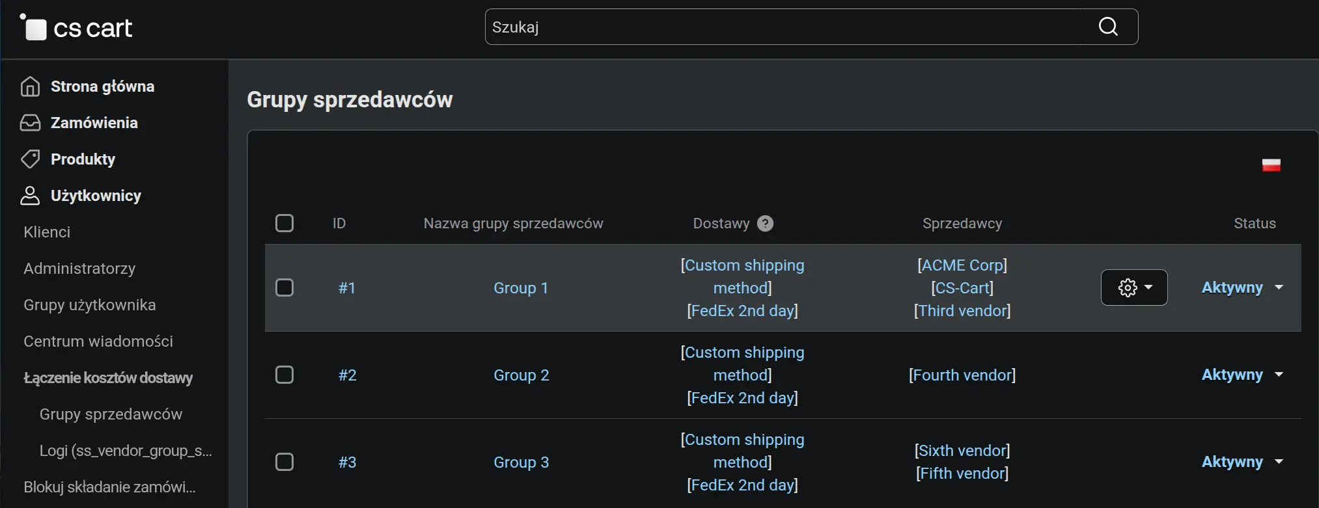Open Blokuj składanie zamówi... sidebar item
Viewport: 1319px width, 508px height.
click(109, 487)
